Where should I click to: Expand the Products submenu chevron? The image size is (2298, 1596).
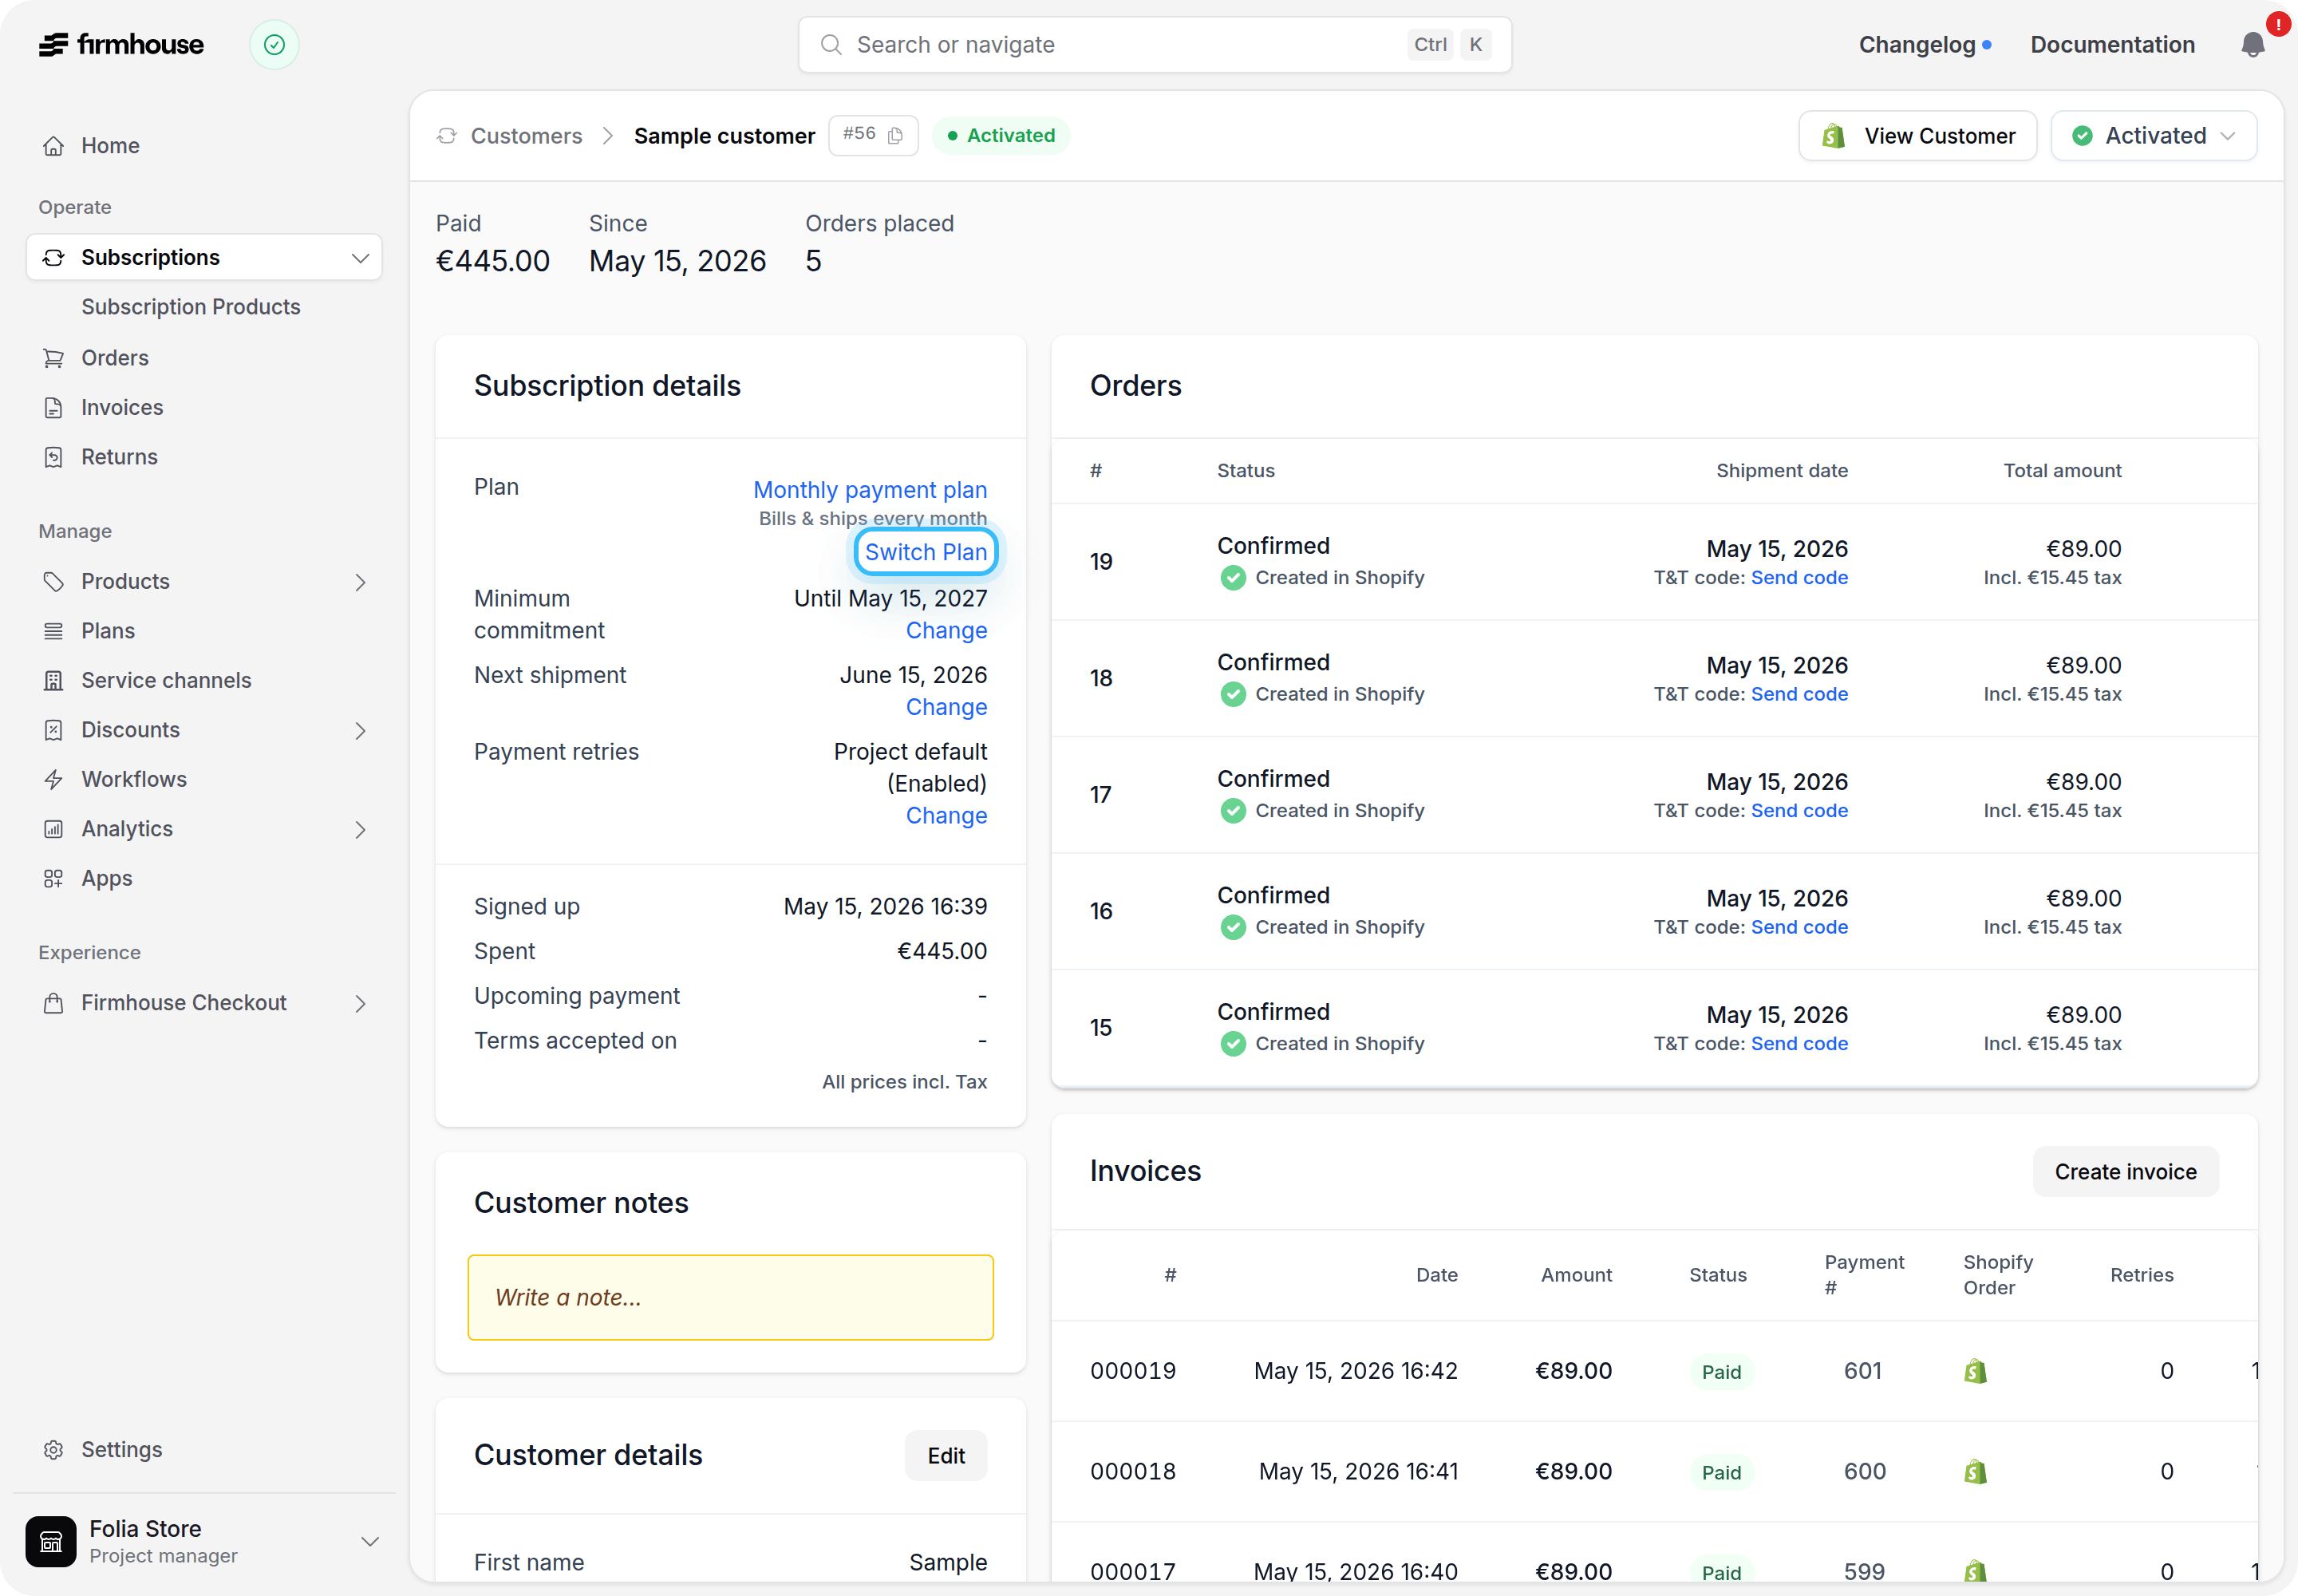[x=361, y=582]
